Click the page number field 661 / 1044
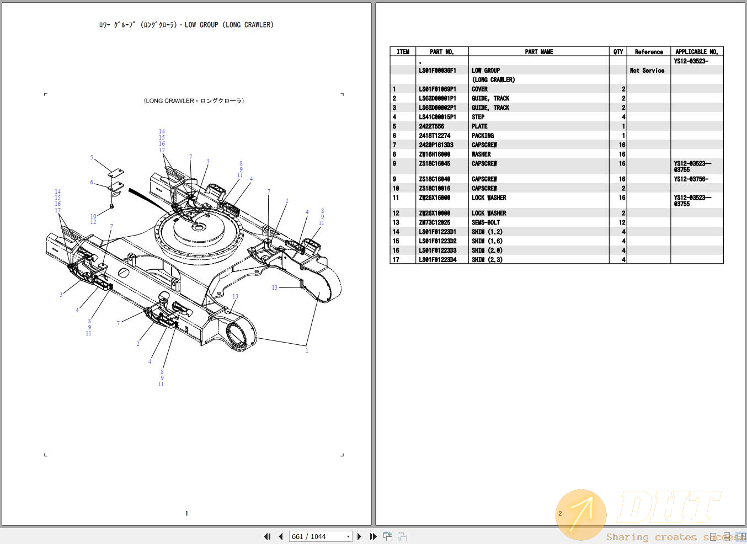This screenshot has width=747, height=544. pos(321,536)
